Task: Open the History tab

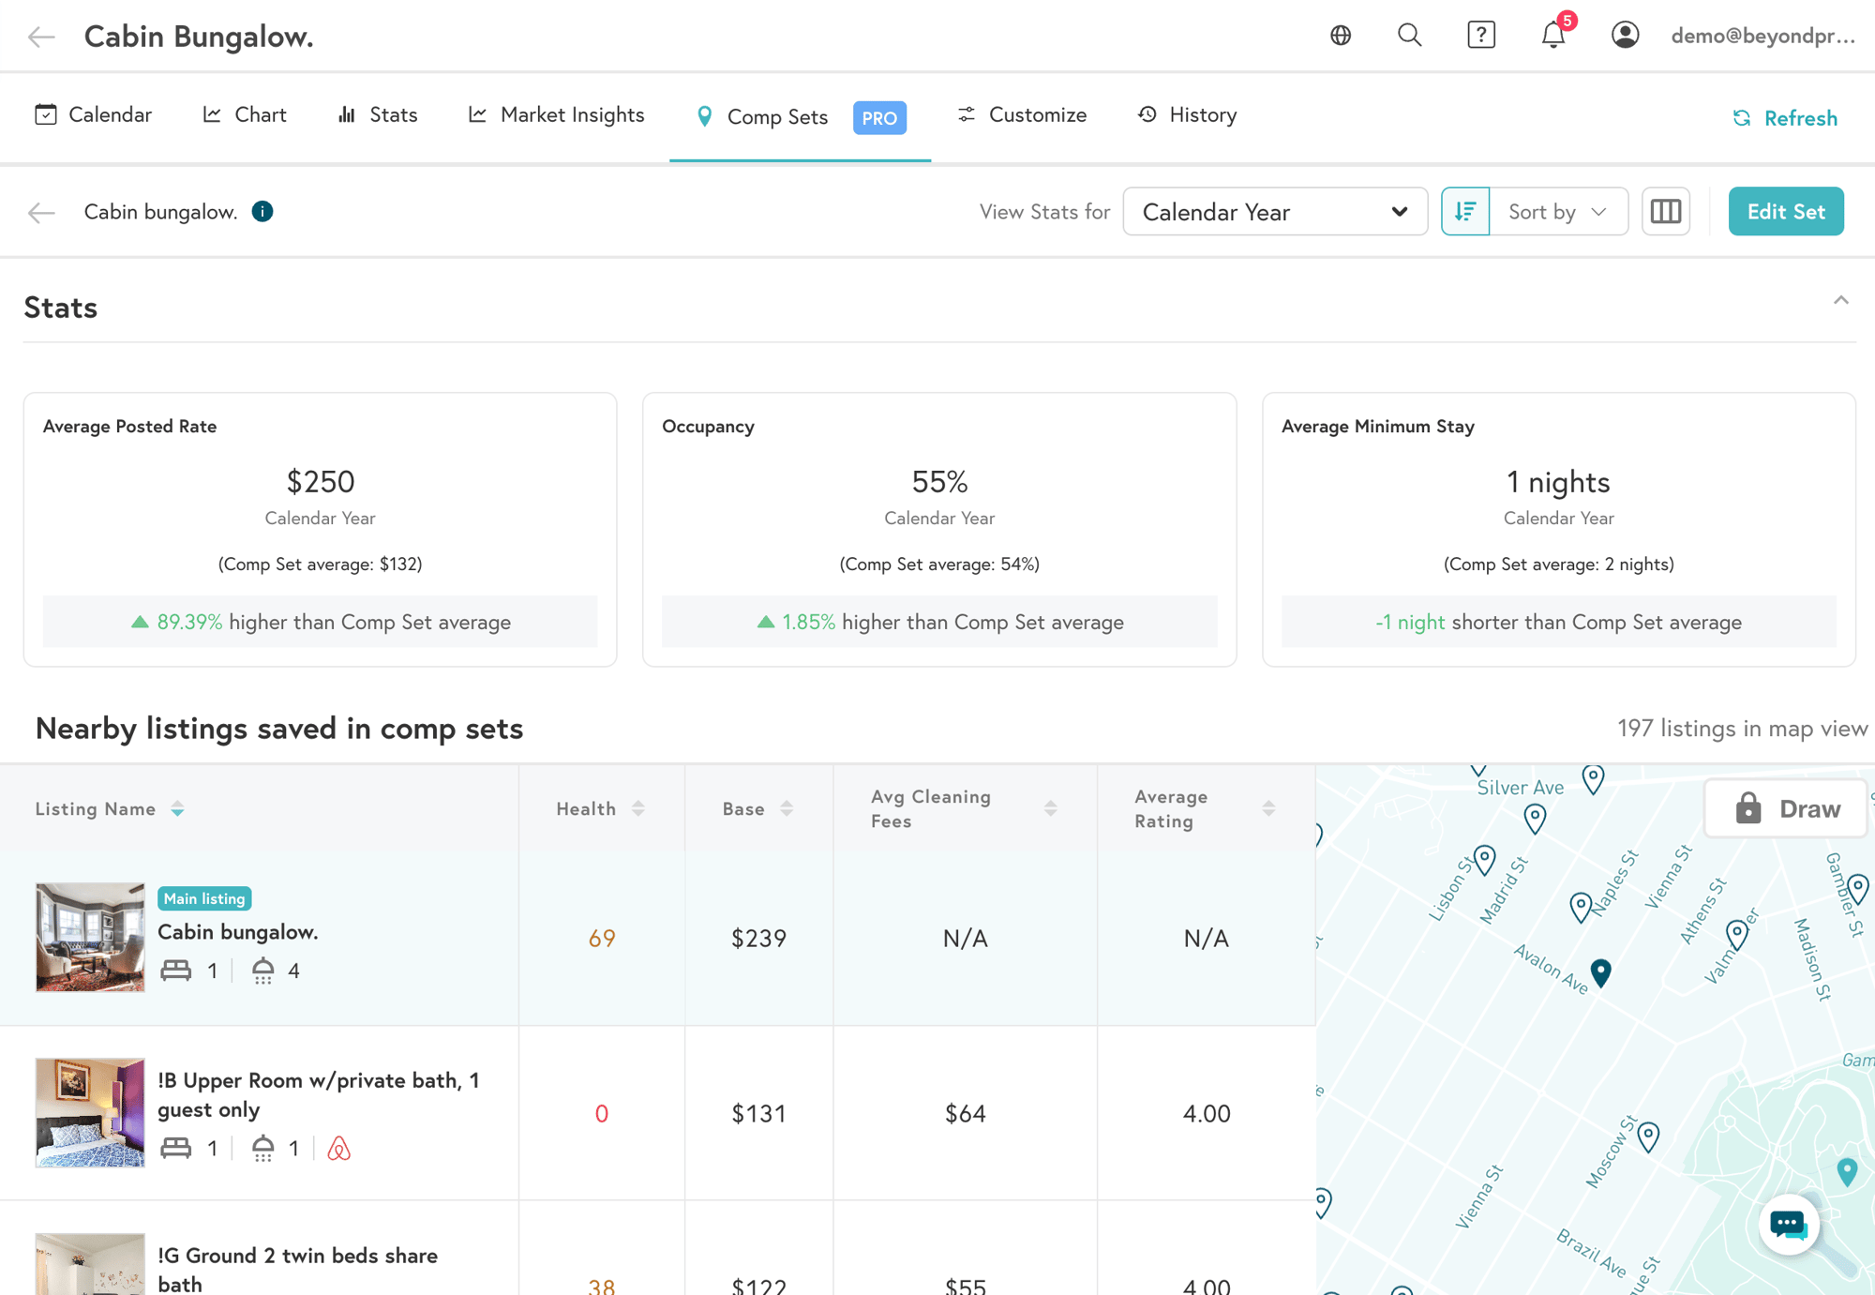Action: (1187, 115)
